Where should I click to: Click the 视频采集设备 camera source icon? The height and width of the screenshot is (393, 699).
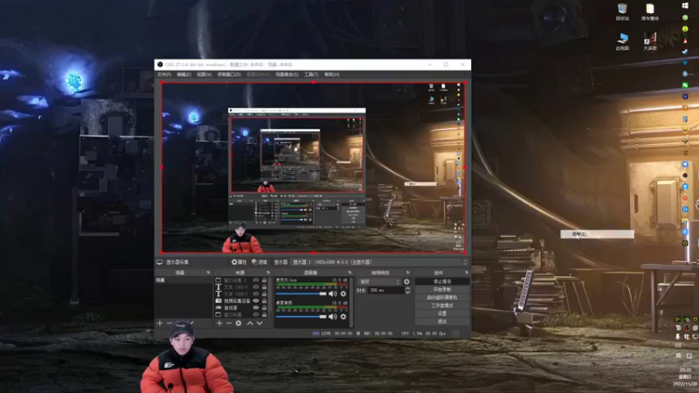pyautogui.click(x=218, y=300)
